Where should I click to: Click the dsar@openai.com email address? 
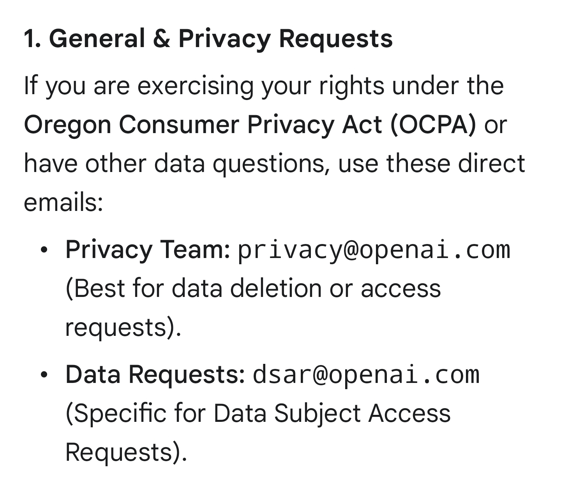[x=365, y=374]
